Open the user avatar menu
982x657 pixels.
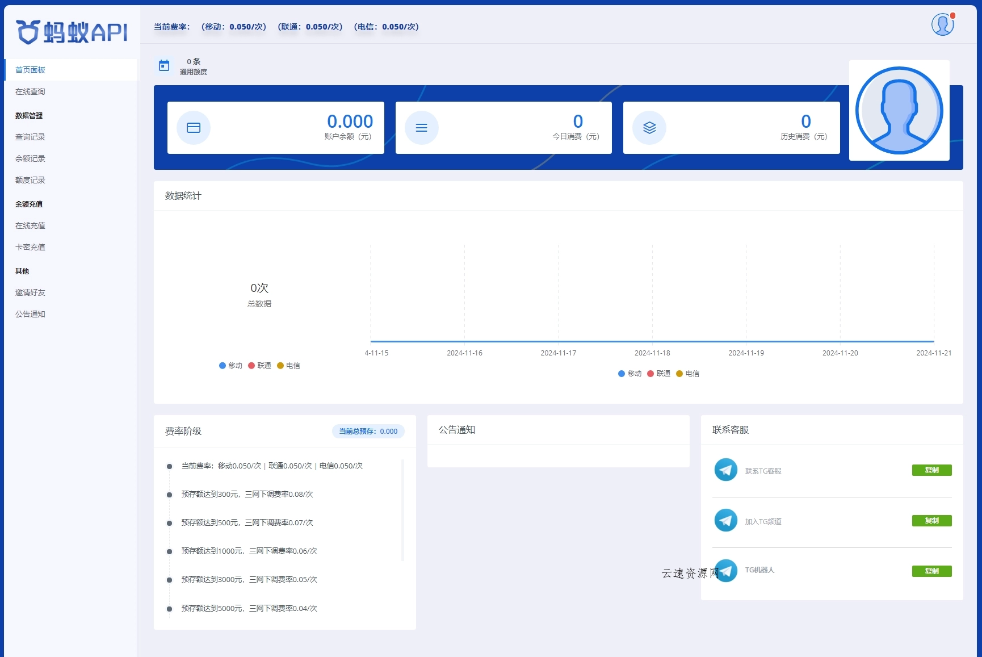pyautogui.click(x=942, y=24)
